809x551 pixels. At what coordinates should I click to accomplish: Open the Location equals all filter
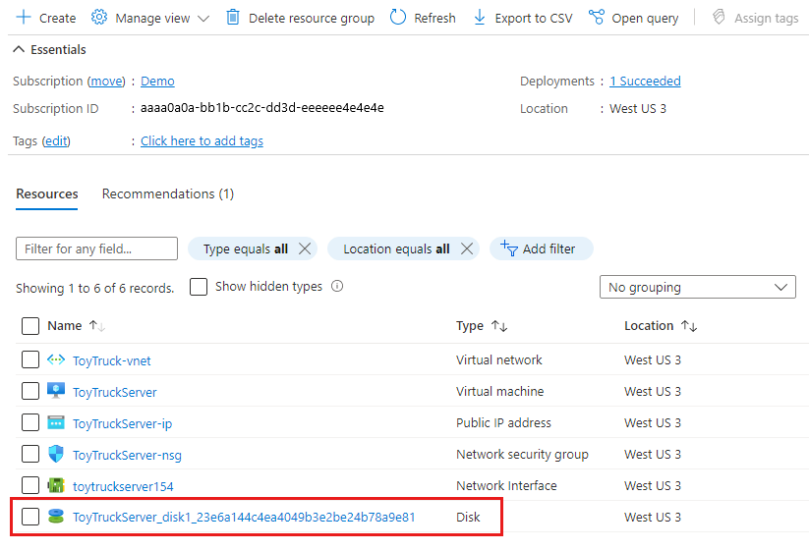pos(397,248)
